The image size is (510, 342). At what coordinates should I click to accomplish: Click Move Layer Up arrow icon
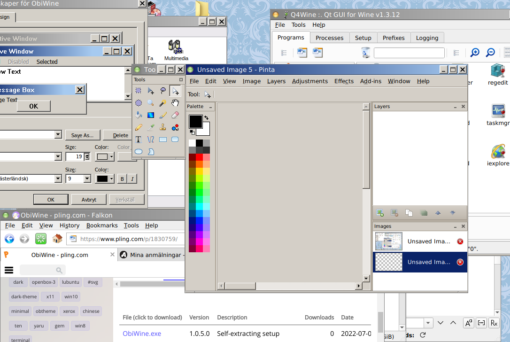tap(438, 213)
